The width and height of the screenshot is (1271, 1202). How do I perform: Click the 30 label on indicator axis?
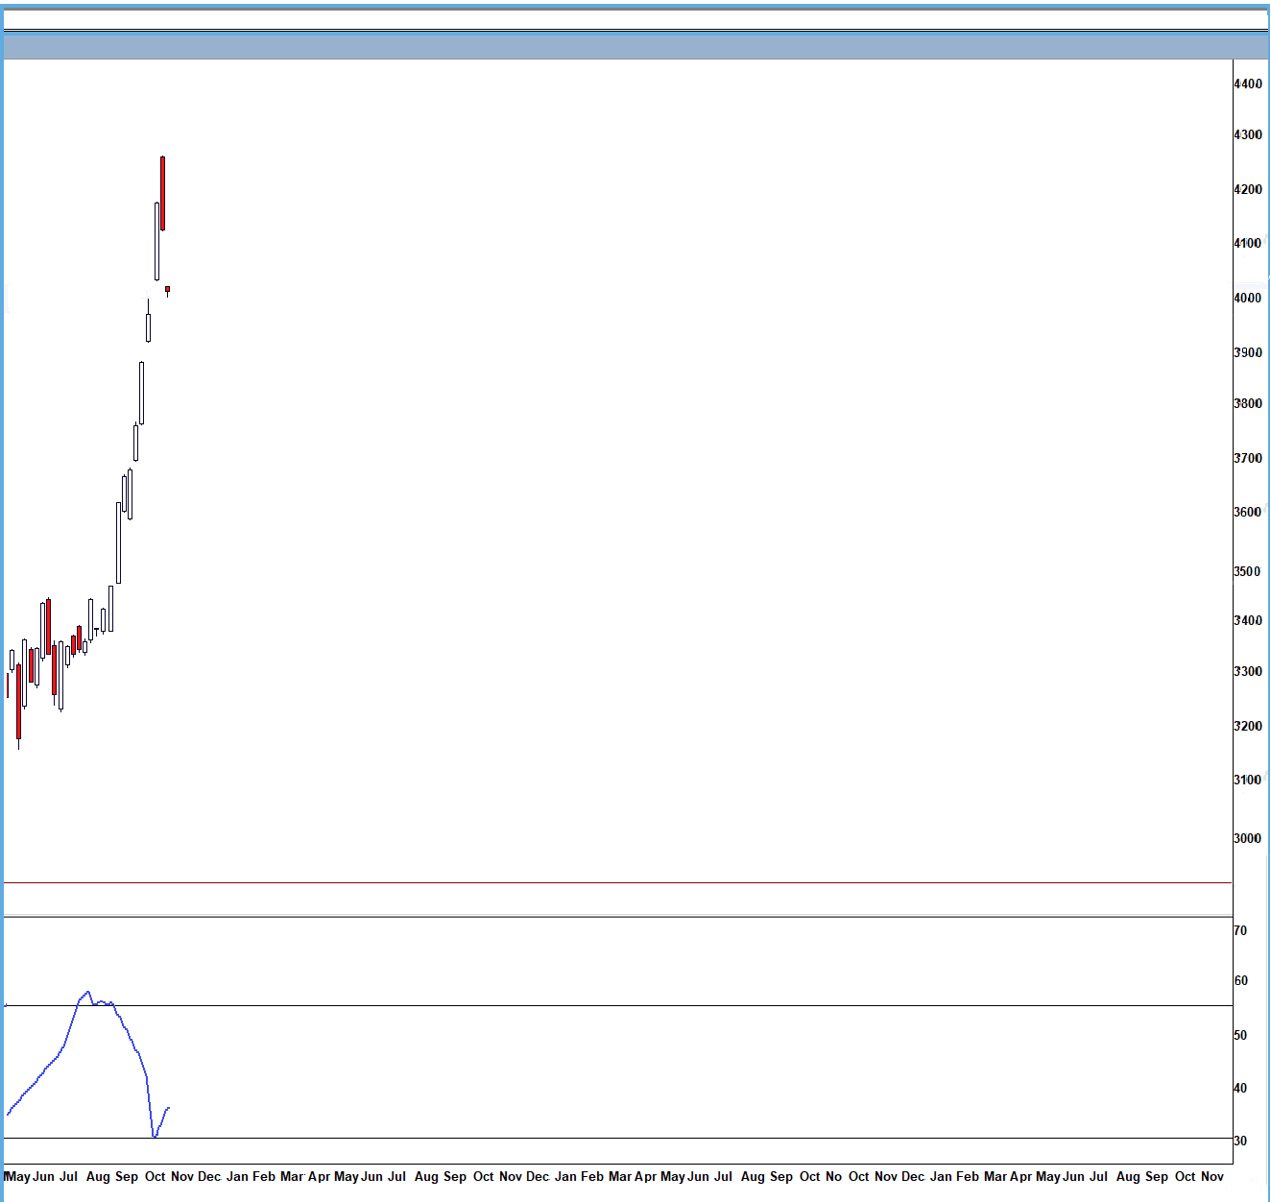(x=1240, y=1142)
